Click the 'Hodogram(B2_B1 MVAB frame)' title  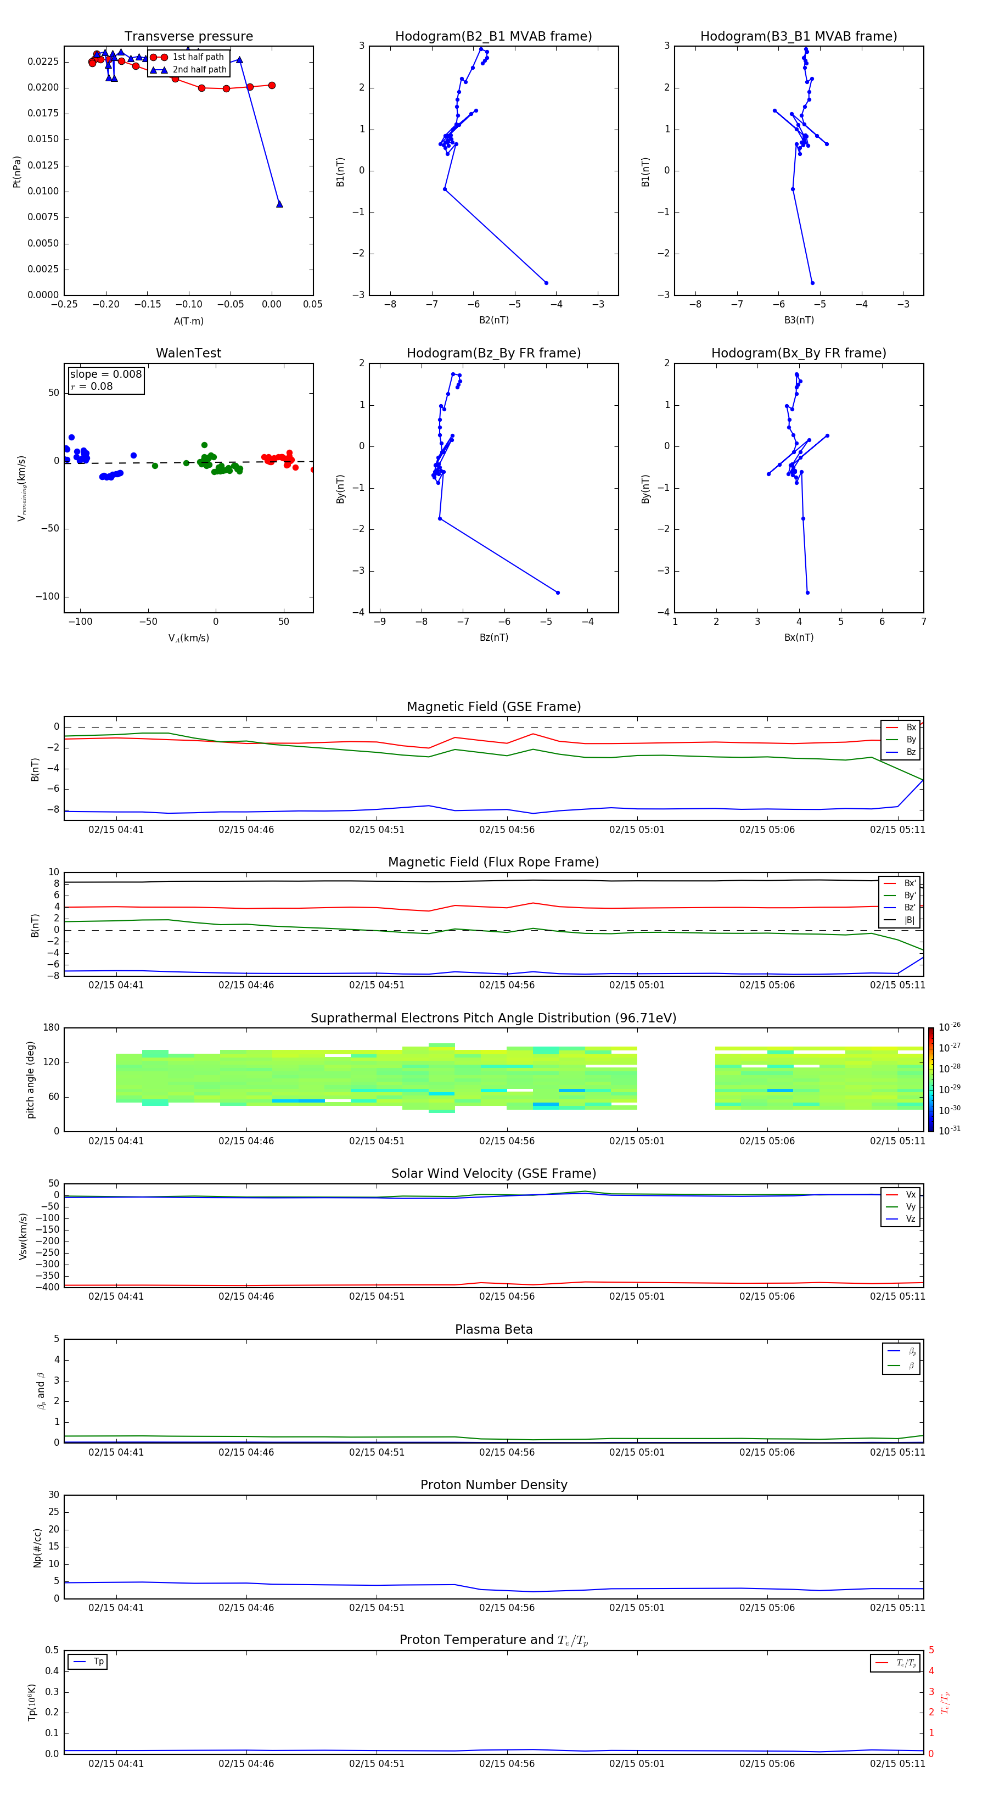[x=493, y=37]
